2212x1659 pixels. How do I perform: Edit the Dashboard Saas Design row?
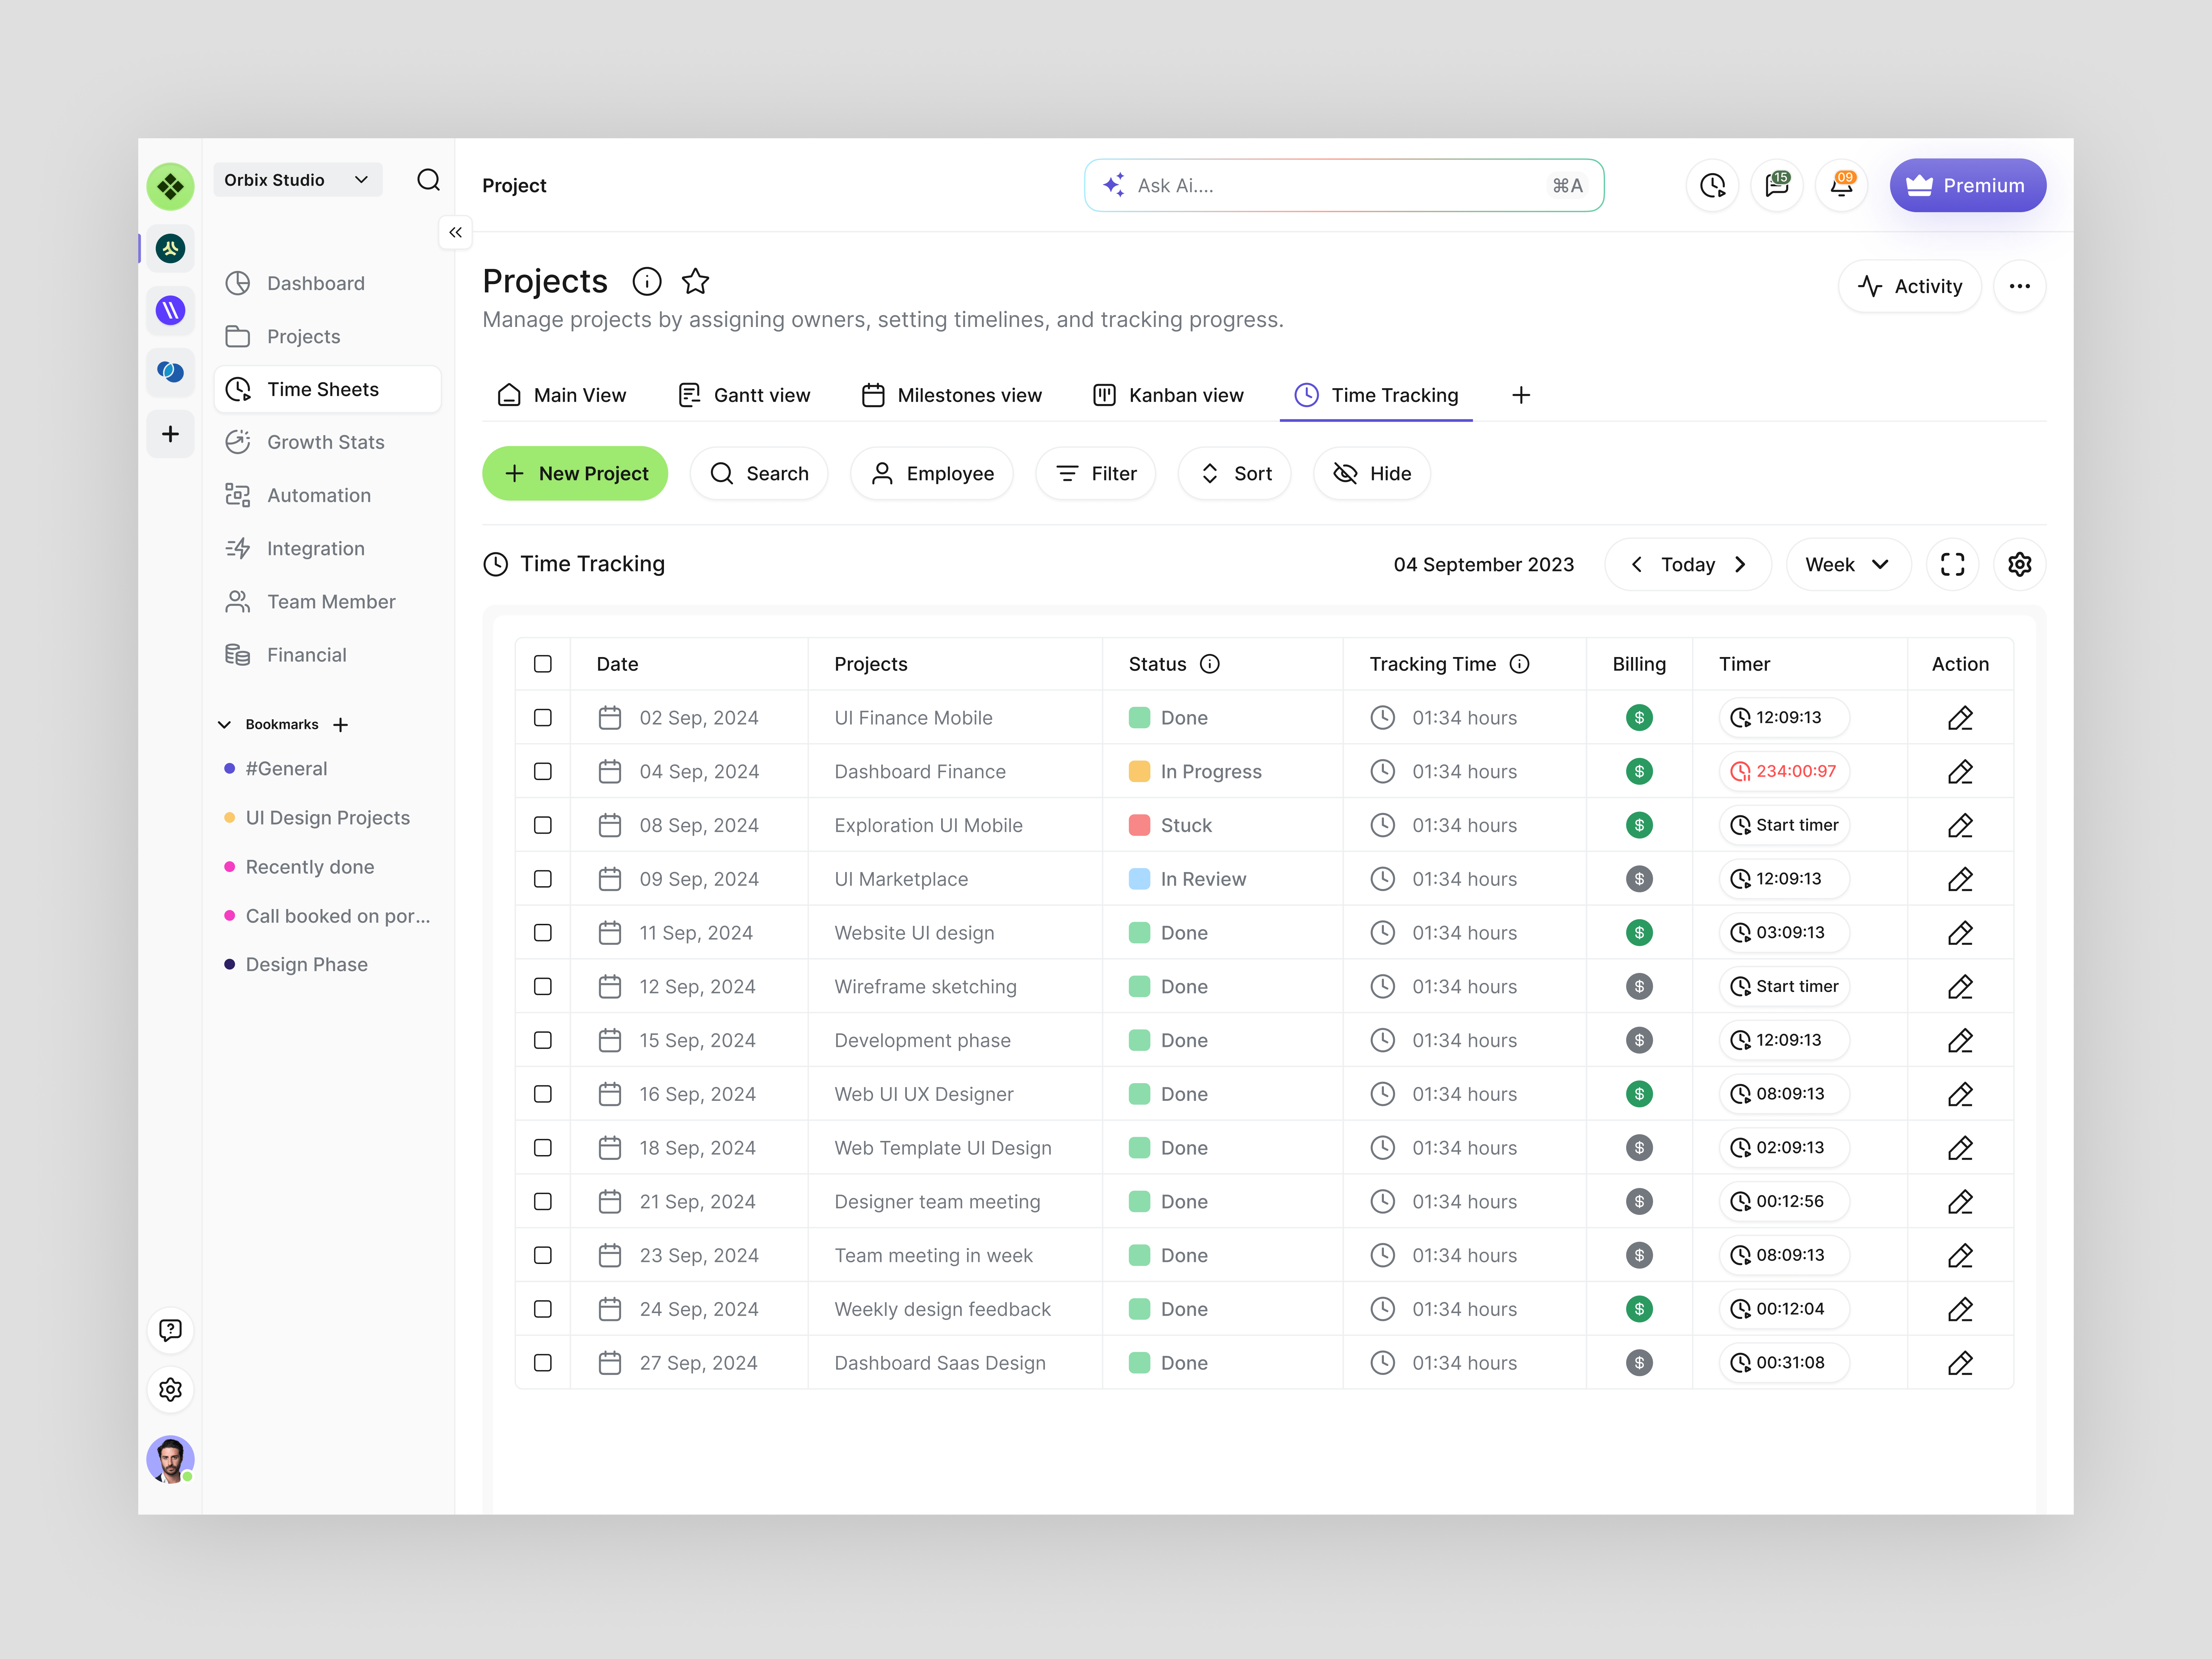tap(1960, 1363)
